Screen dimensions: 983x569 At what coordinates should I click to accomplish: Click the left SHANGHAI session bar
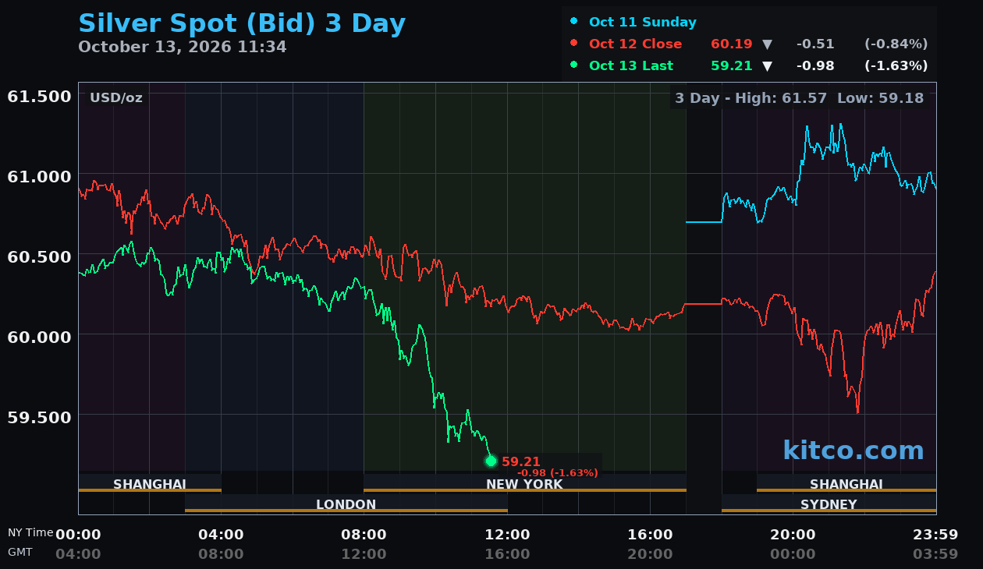click(150, 483)
